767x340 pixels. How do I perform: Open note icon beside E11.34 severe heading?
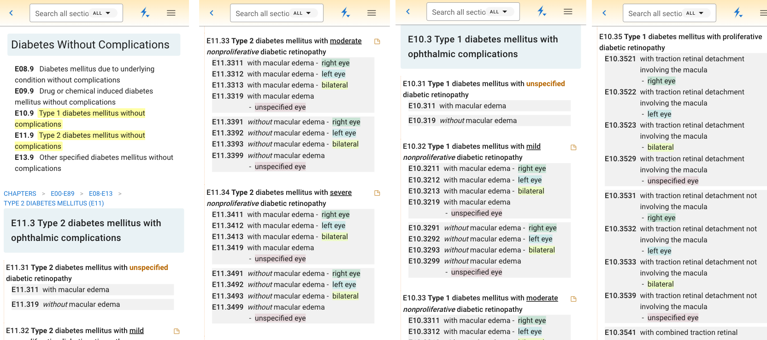[377, 193]
